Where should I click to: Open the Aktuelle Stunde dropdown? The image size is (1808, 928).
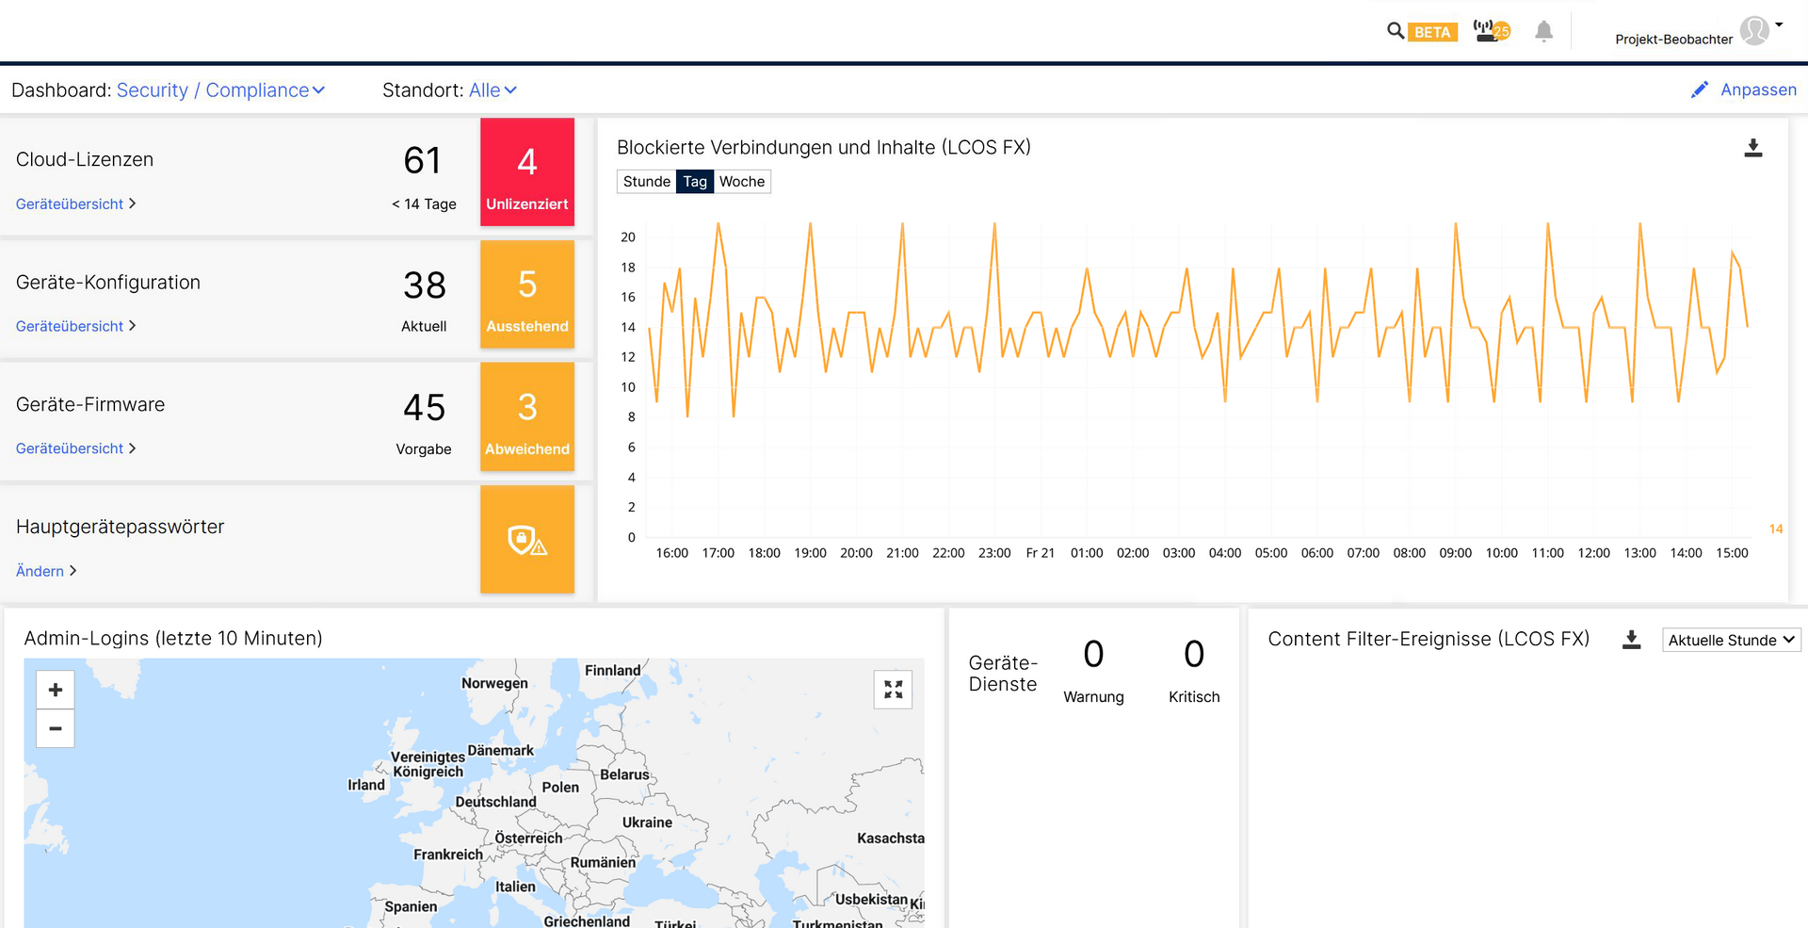tap(1731, 639)
